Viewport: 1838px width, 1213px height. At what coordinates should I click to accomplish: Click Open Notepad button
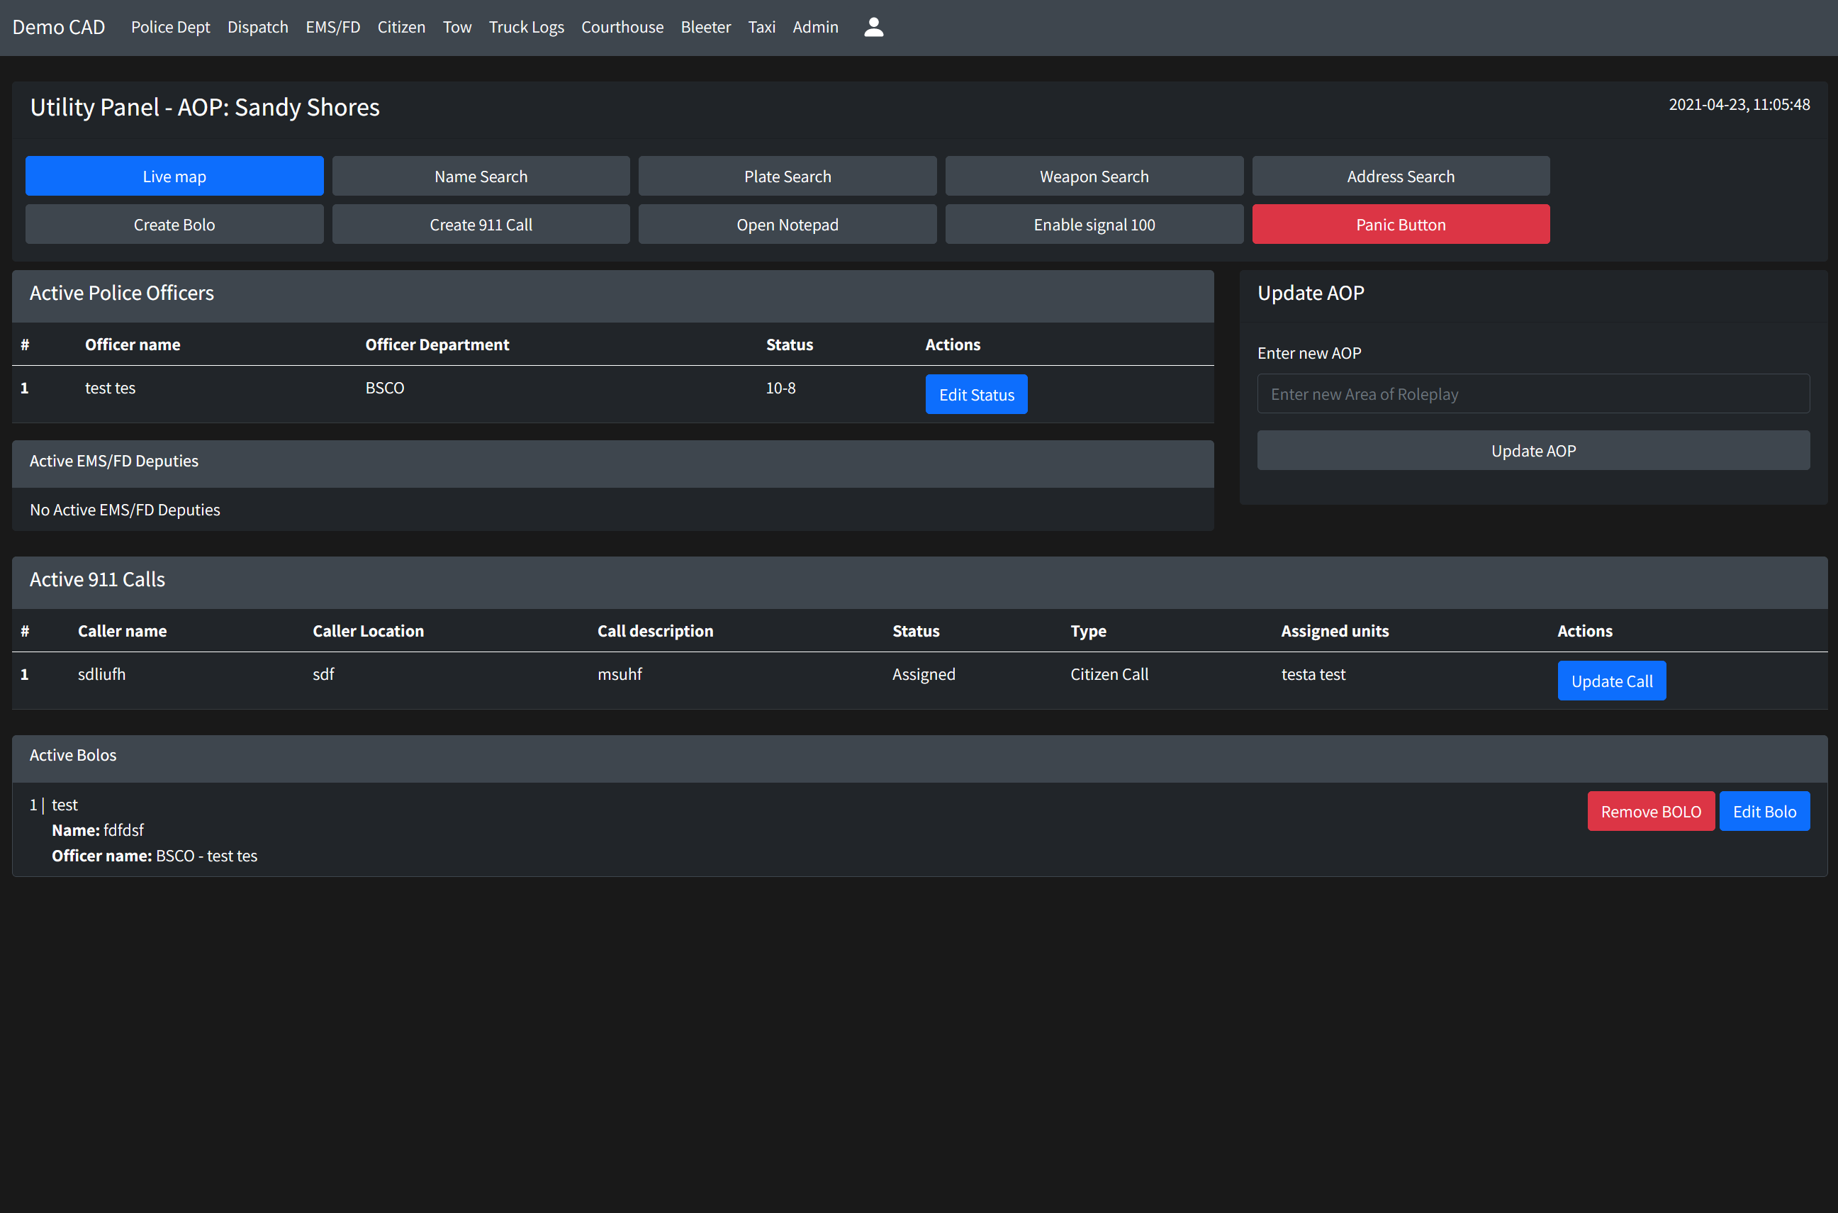pyautogui.click(x=788, y=225)
